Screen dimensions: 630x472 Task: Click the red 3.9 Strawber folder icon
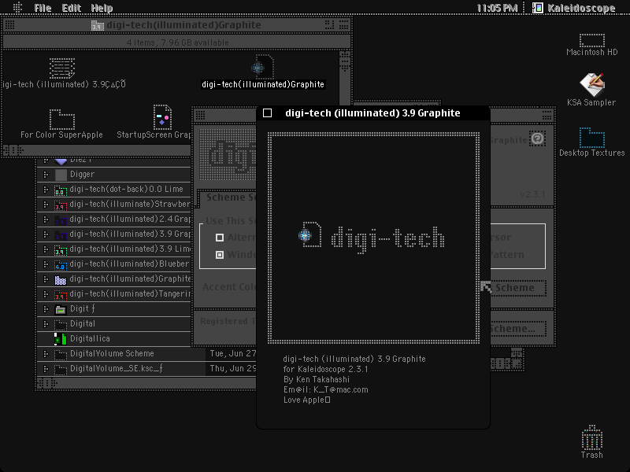61,205
